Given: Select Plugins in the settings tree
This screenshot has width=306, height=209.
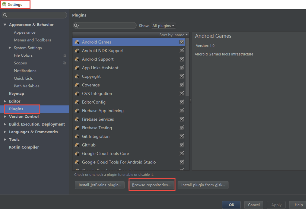Looking at the screenshot, I should coord(34,109).
